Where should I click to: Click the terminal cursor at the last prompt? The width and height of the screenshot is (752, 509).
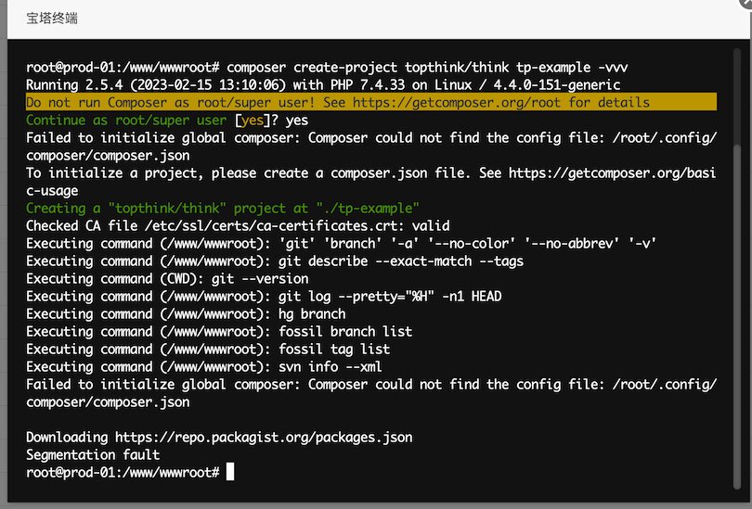[x=230, y=472]
